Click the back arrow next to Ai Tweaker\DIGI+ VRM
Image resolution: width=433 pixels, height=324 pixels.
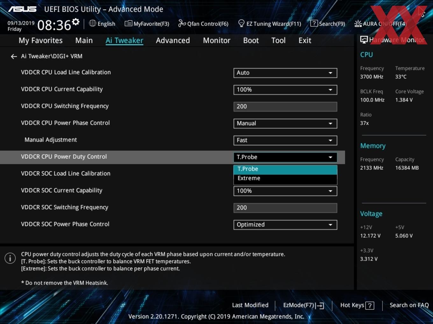coord(14,57)
